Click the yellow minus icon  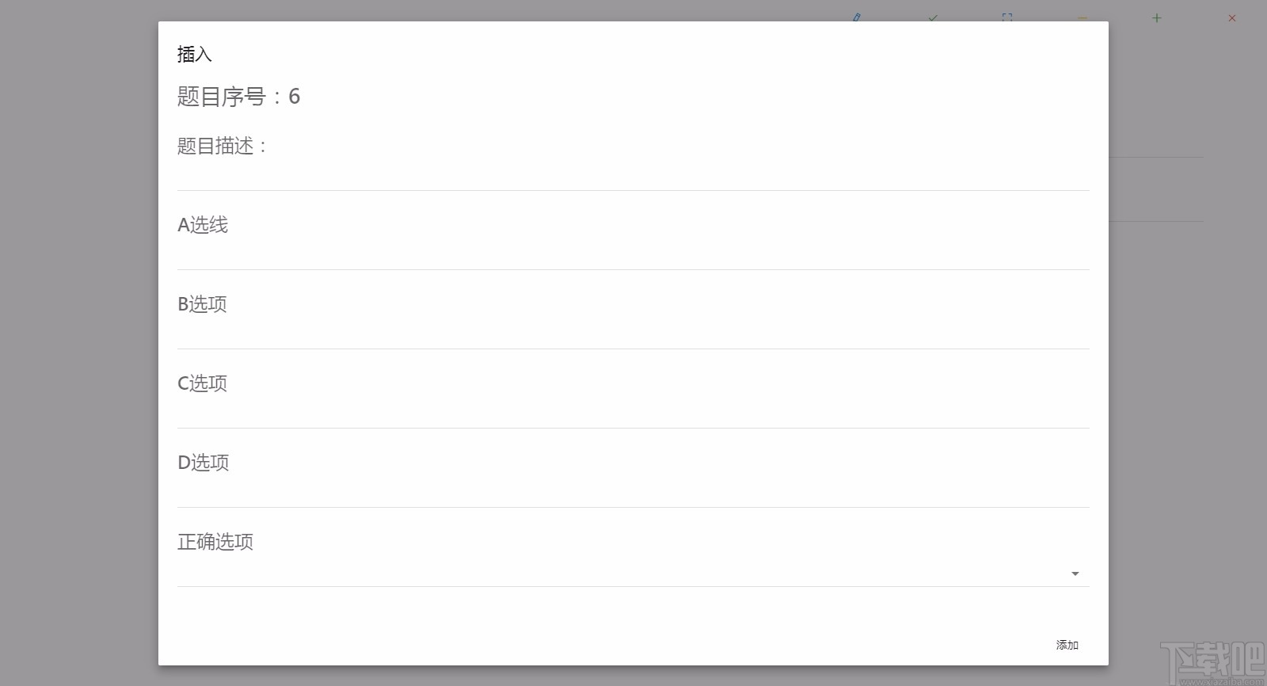tap(1082, 18)
